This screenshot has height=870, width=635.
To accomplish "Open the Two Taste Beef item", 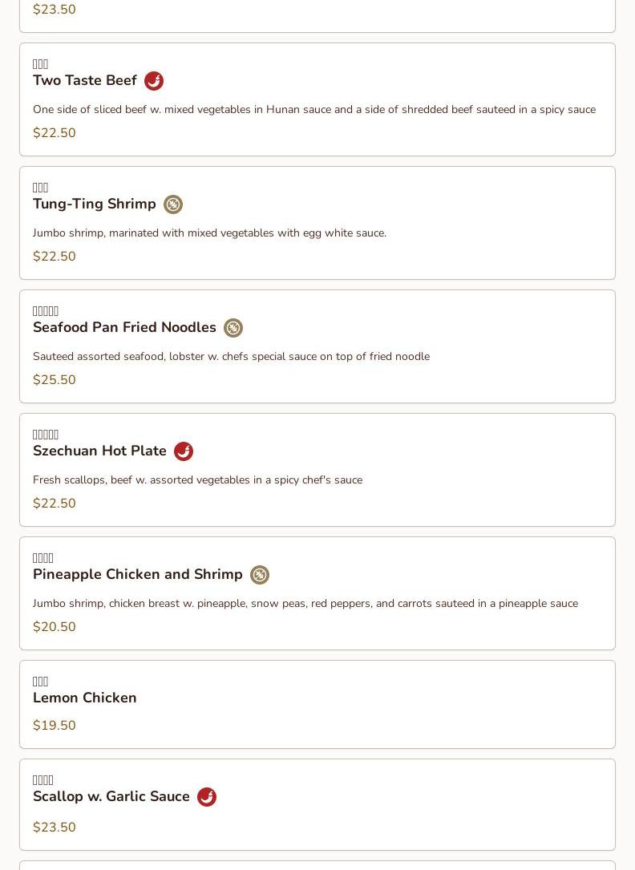I will (85, 81).
